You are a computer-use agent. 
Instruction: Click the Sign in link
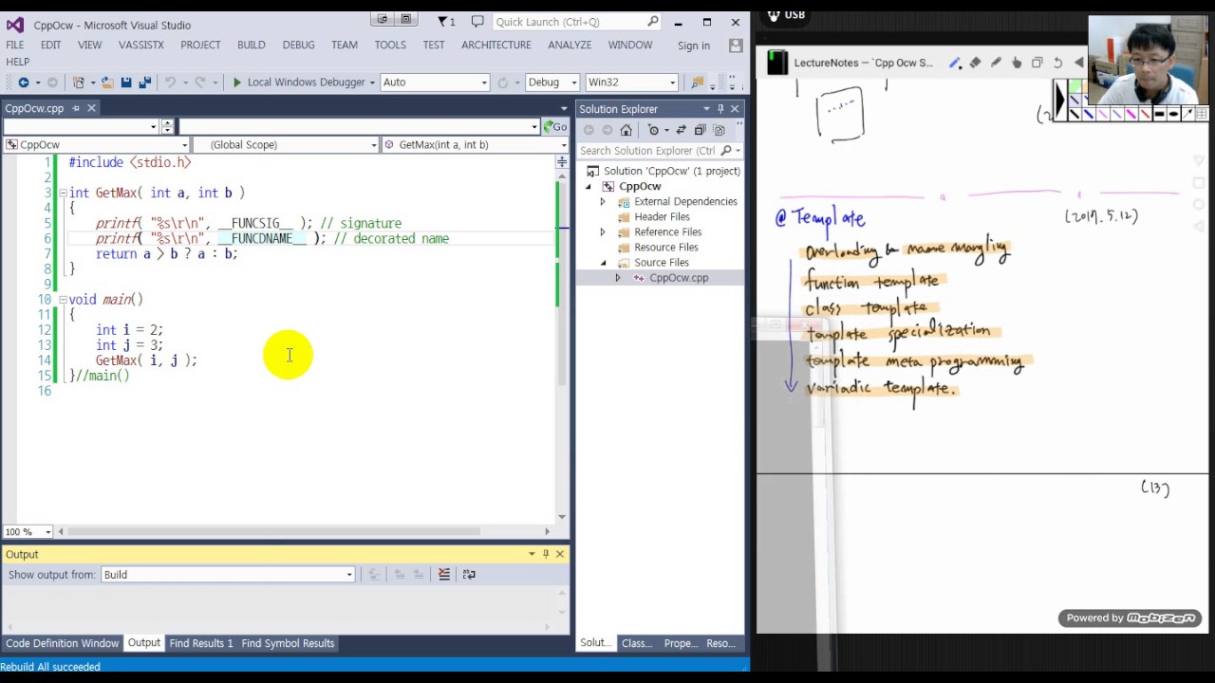[x=694, y=46]
